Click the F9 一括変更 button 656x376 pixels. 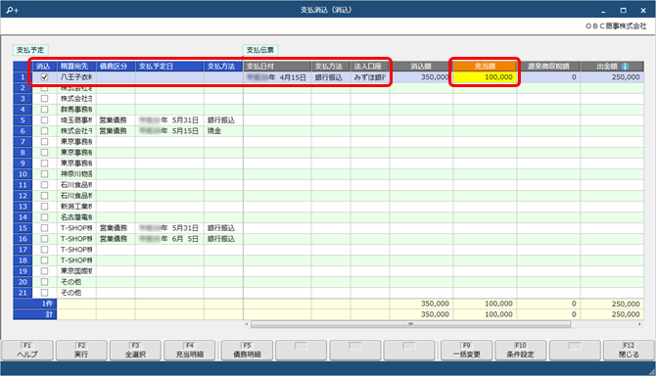pos(466,351)
